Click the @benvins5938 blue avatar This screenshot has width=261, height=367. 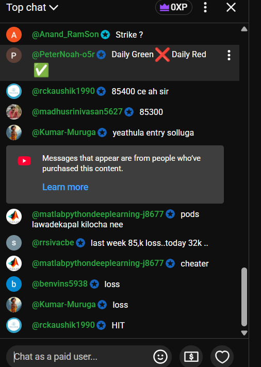tap(14, 284)
